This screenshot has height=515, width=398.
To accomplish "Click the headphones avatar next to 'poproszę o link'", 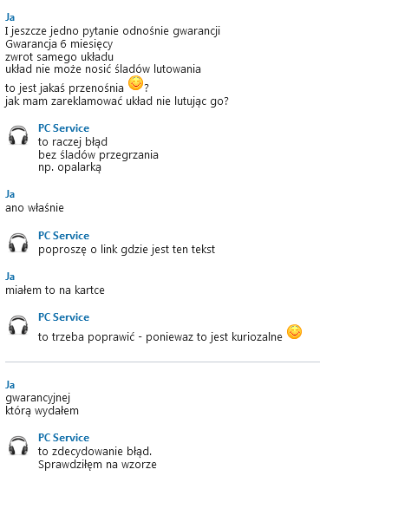I will click(18, 243).
